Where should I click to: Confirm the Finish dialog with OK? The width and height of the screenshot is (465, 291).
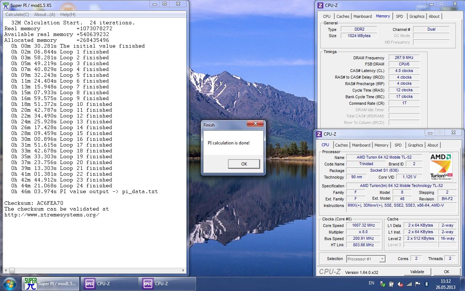click(x=244, y=164)
